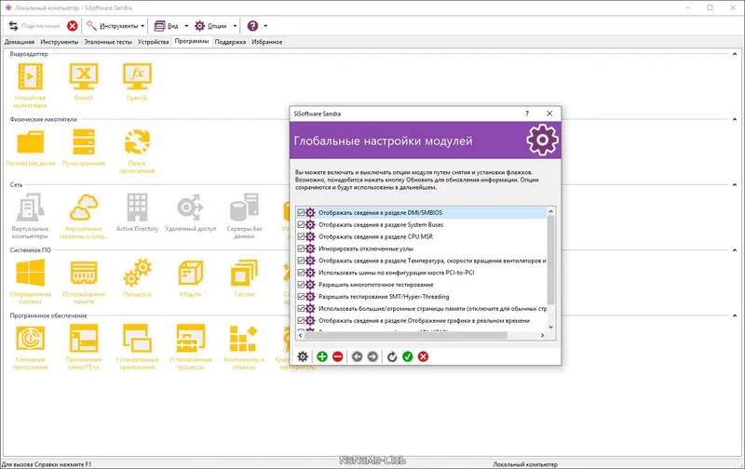Click the back arrow icon in dialog toolbar
The image size is (745, 469).
(358, 356)
